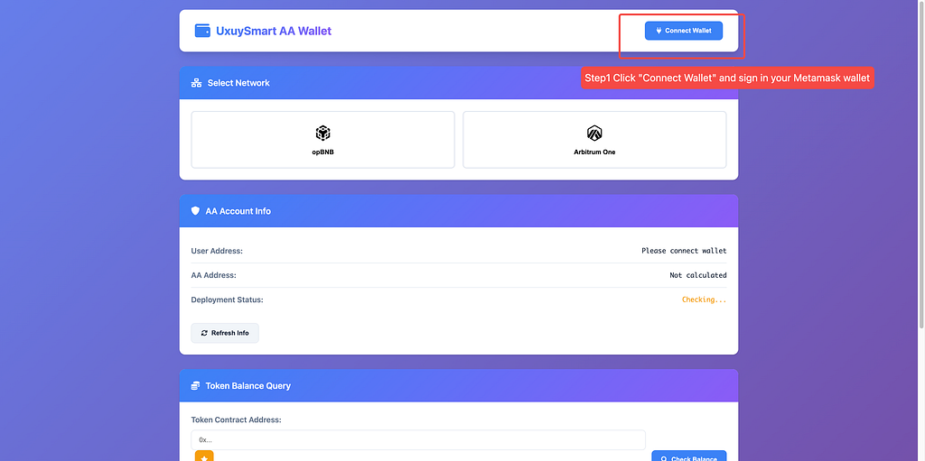Click the Token Contract Address label

point(237,420)
